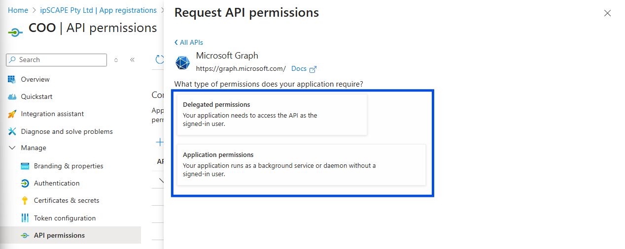Go back via All APIs link
Viewport: 625px width, 249px height.
(189, 42)
